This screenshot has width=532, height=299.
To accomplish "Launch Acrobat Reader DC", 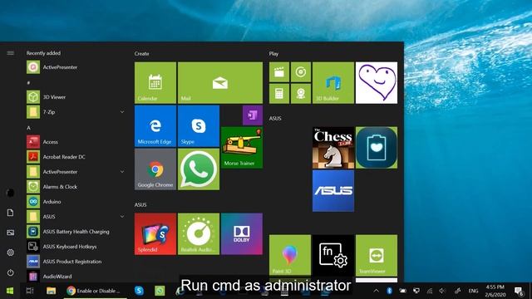I will pos(76,157).
